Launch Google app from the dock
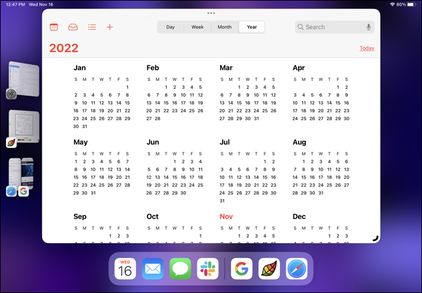Image resolution: width=422 pixels, height=293 pixels. click(242, 268)
